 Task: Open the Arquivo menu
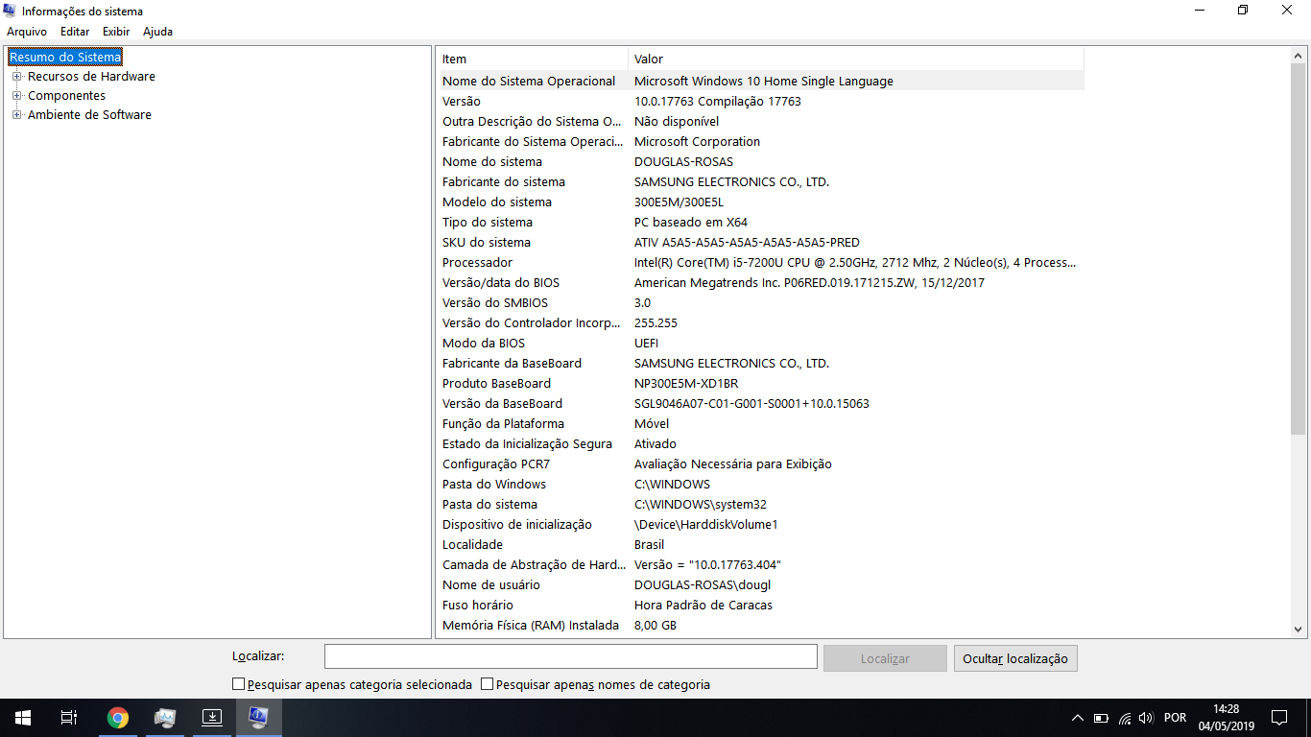pos(27,32)
